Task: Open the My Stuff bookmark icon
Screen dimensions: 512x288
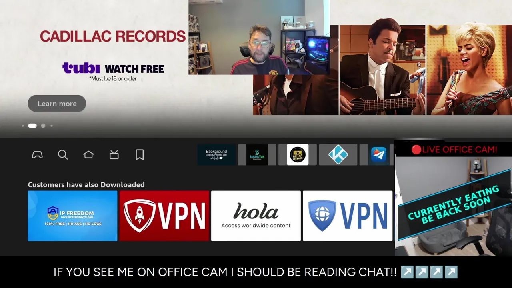Action: pyautogui.click(x=140, y=155)
